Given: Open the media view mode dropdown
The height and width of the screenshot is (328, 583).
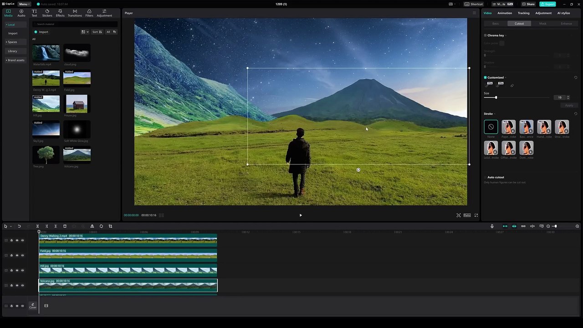Looking at the screenshot, I should pos(85,32).
